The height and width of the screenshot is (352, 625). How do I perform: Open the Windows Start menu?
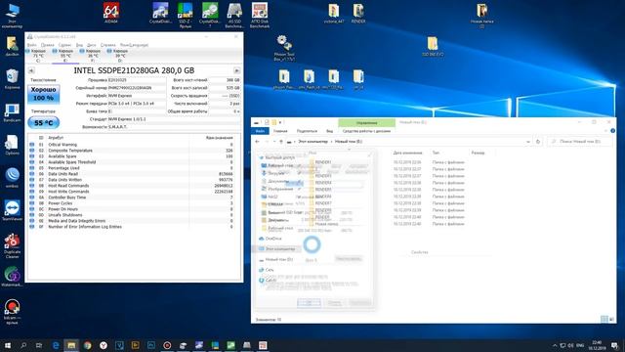click(x=7, y=345)
